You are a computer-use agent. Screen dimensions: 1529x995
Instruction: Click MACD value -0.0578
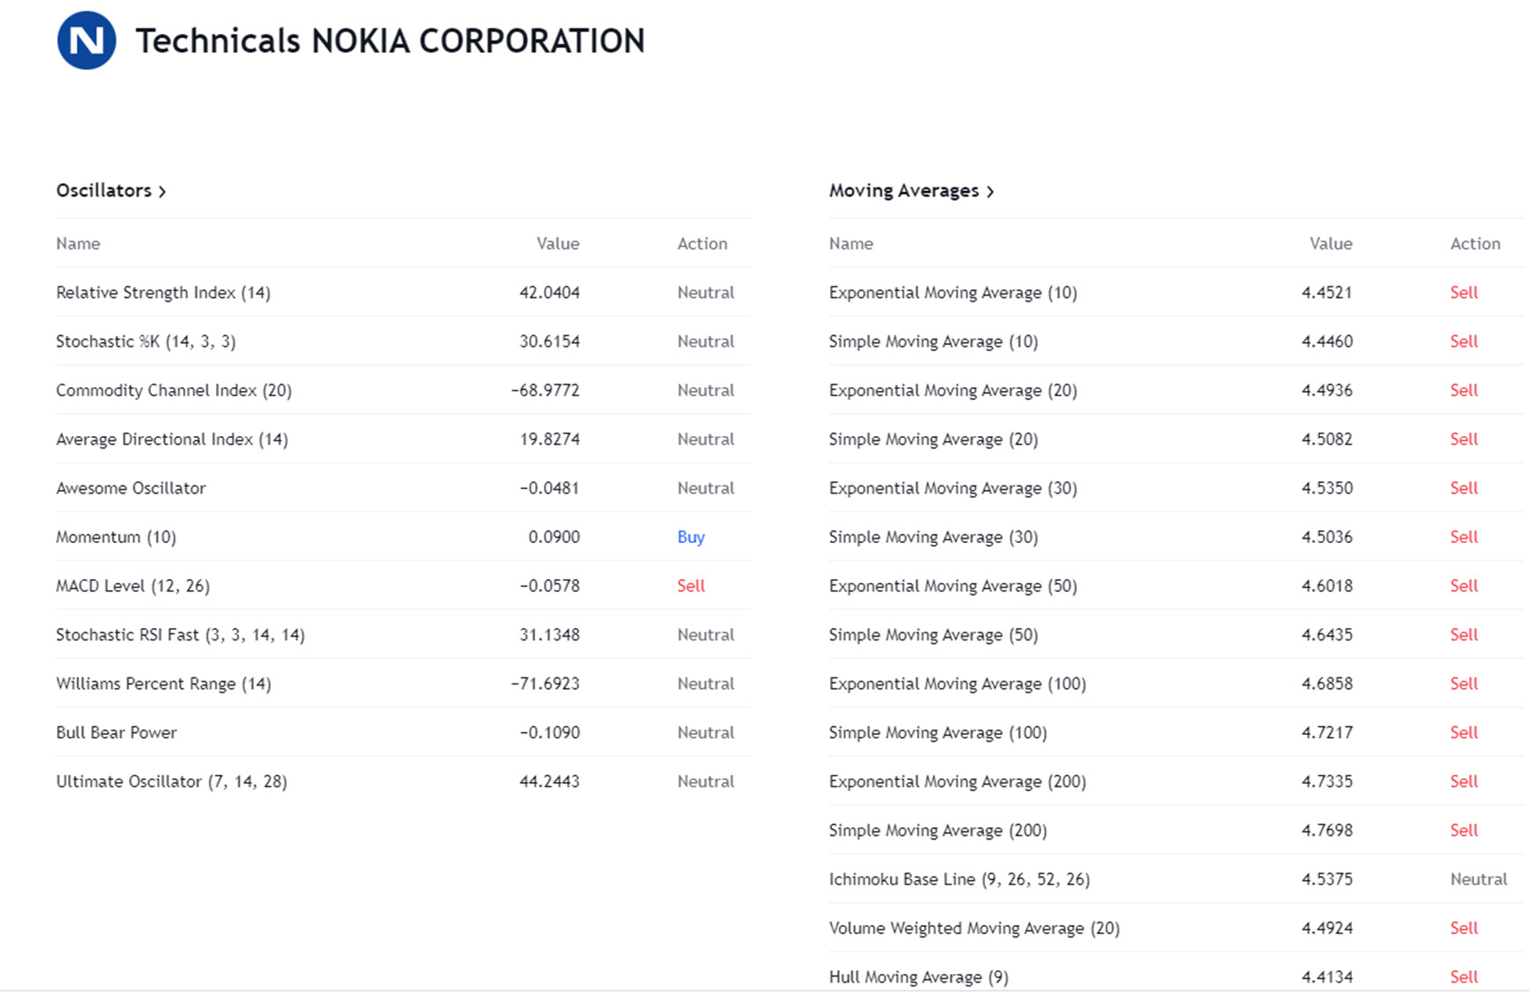coord(549,586)
